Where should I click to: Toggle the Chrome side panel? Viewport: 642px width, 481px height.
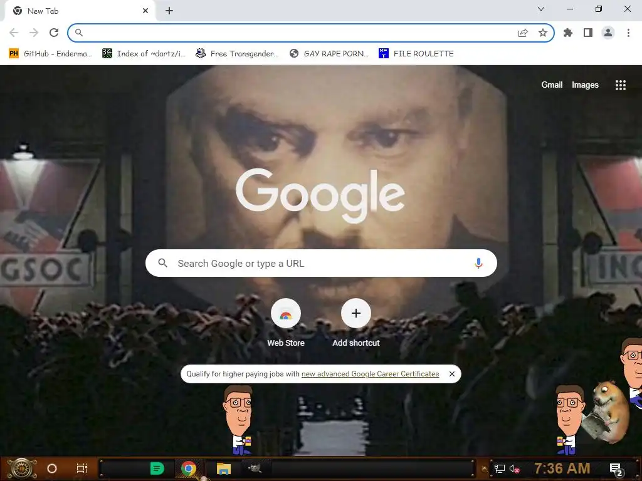coord(588,33)
